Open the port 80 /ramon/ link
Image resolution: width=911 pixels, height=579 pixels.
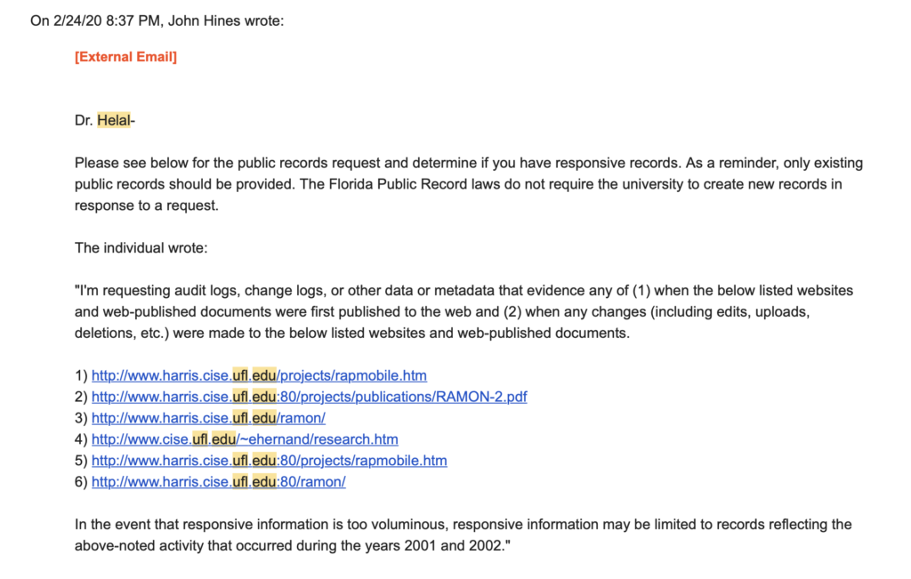(218, 482)
